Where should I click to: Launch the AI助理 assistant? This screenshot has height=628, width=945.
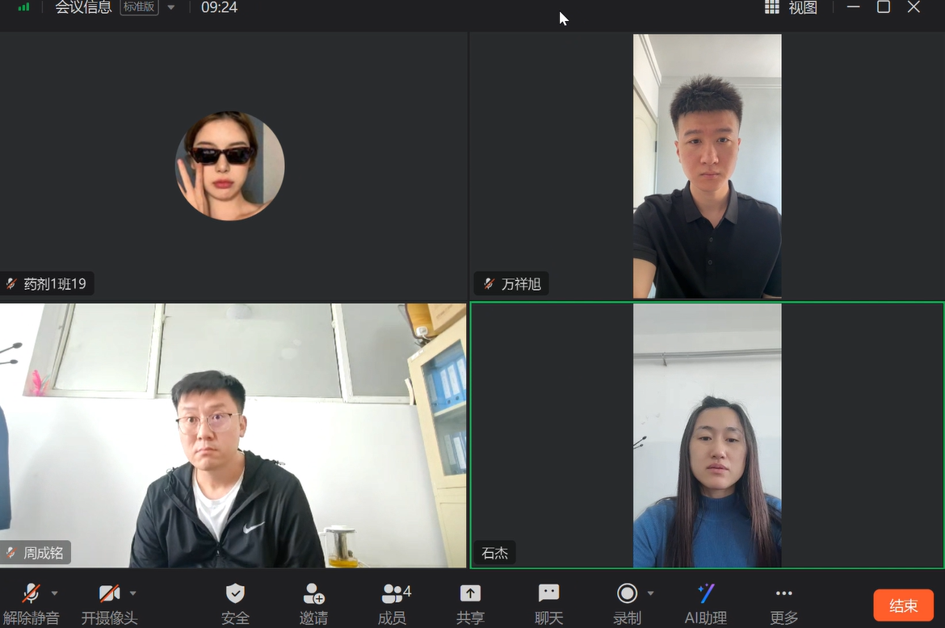click(706, 594)
